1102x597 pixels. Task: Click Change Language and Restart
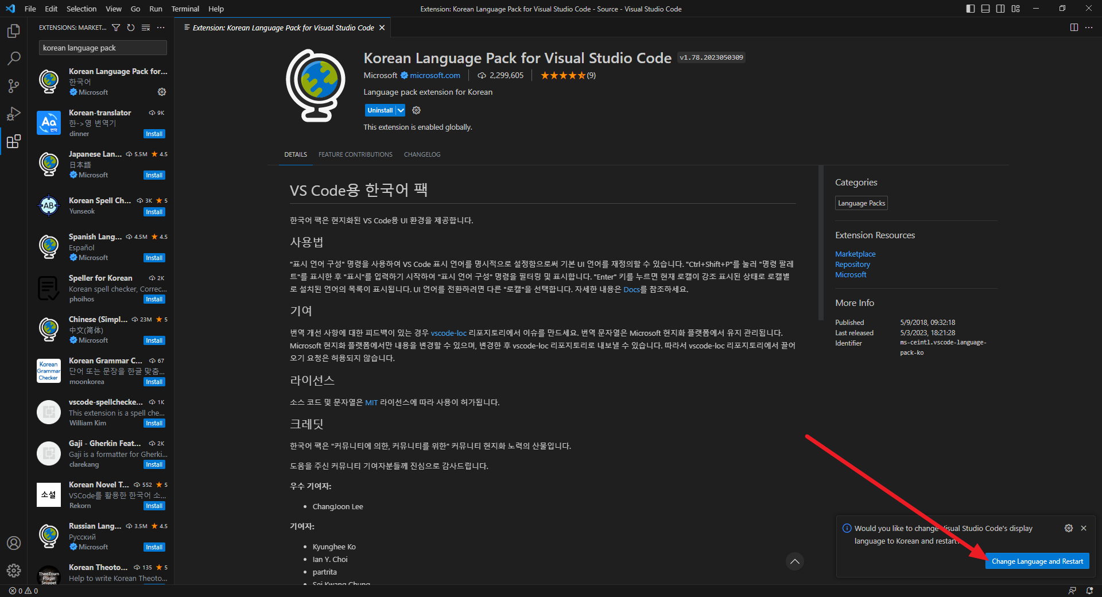tap(1037, 561)
